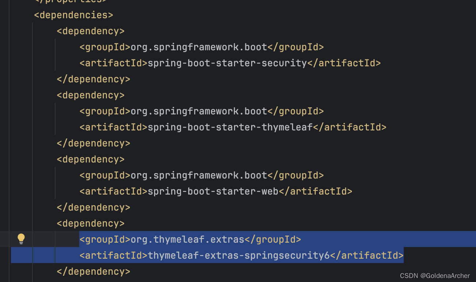Click the </dependency> closing tag after security starter
Screen dimensions: 476x282
tap(93, 79)
